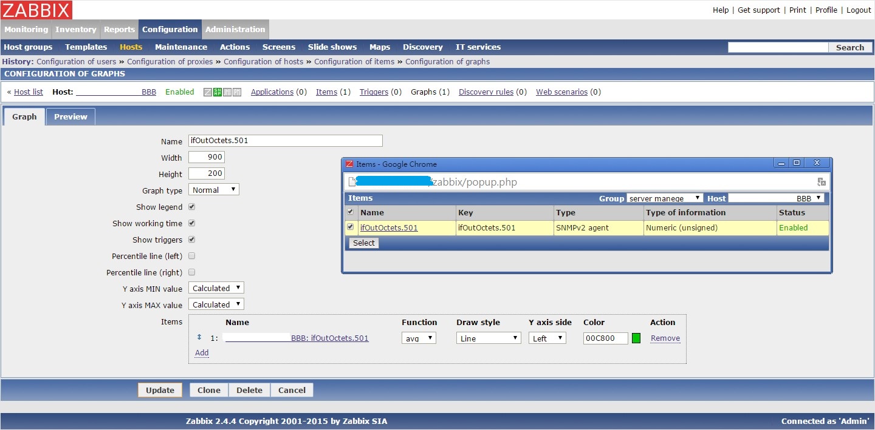Go to Host groups submenu
Image resolution: width=875 pixels, height=430 pixels.
pos(28,47)
